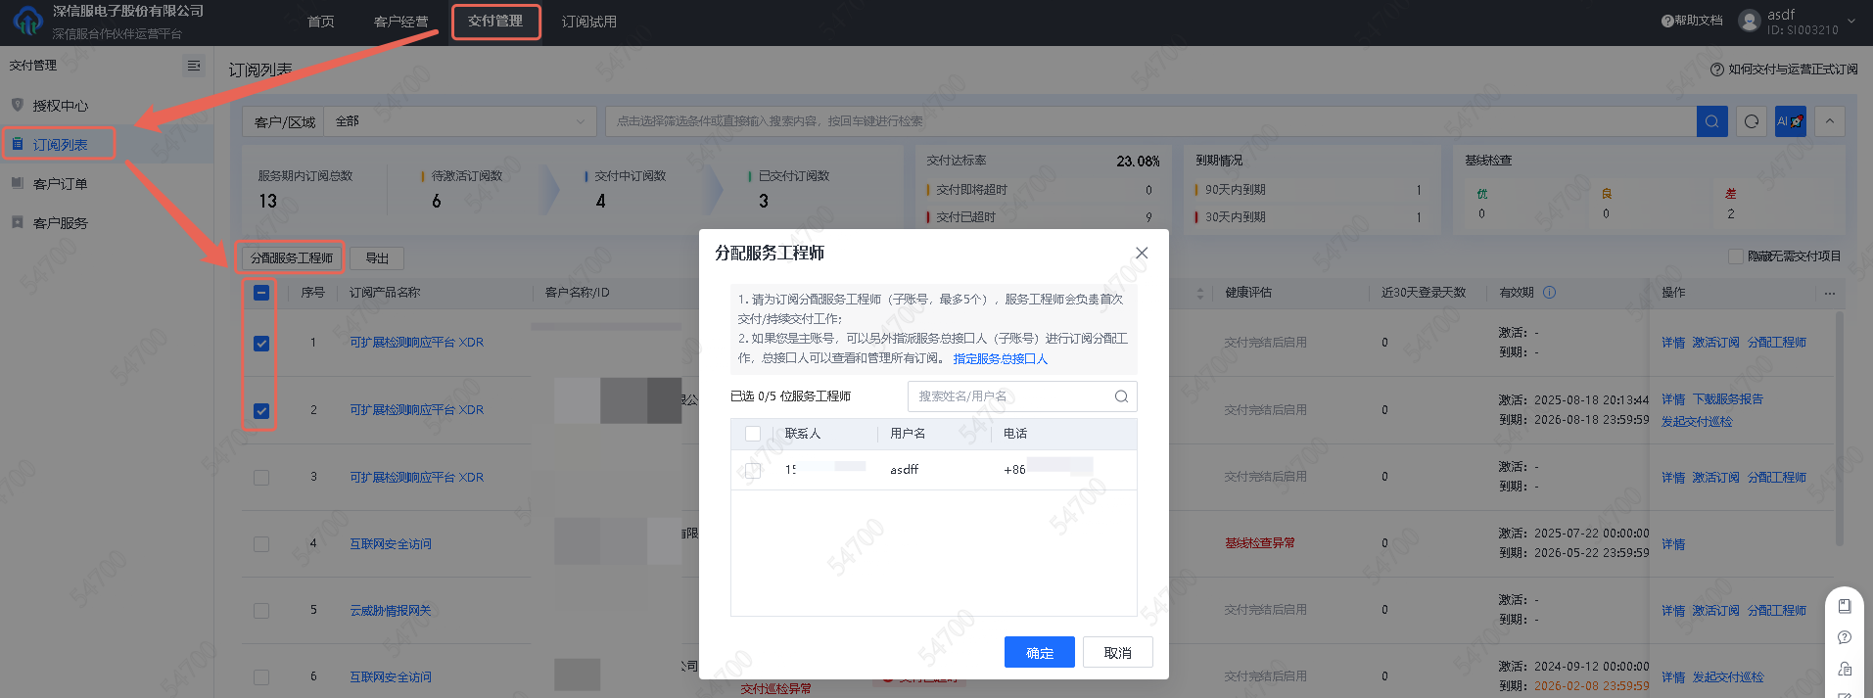This screenshot has height=698, width=1873.
Task: Collapse the filter panel with the up chevron
Action: pyautogui.click(x=1829, y=121)
